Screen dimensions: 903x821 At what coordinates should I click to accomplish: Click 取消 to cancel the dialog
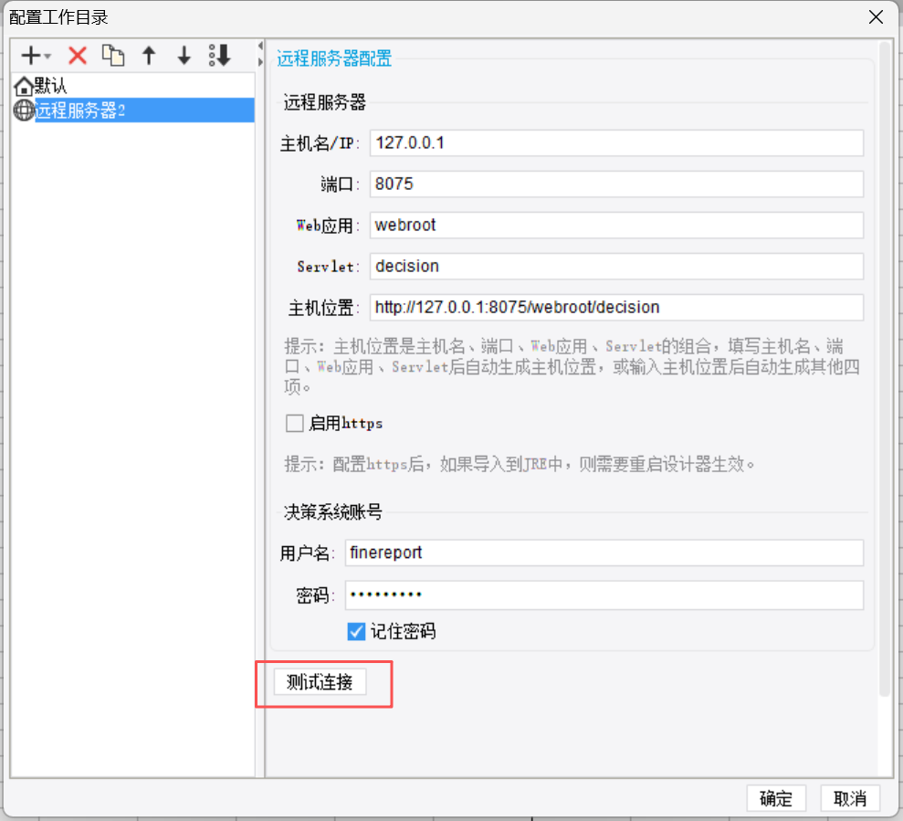click(850, 798)
